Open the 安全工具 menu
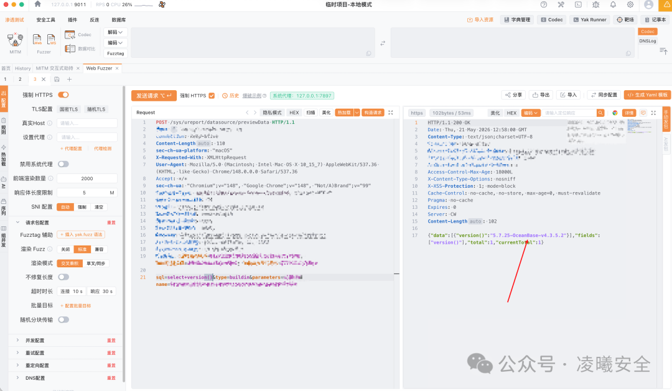The height and width of the screenshot is (391, 672). pos(46,20)
